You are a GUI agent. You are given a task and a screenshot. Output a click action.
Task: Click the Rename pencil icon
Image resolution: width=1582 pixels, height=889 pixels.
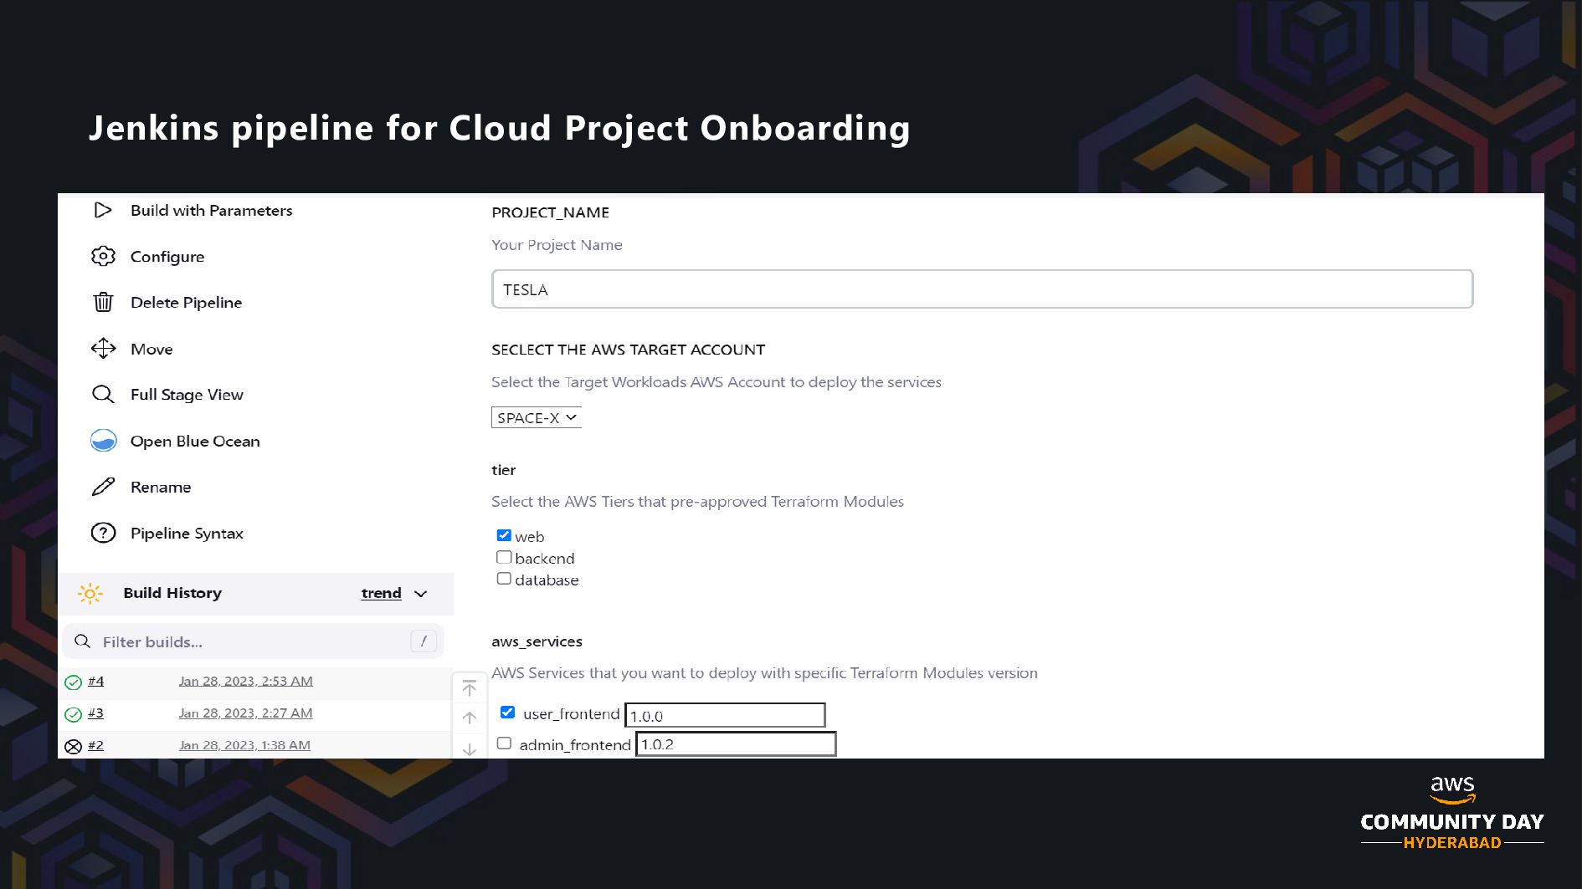click(103, 486)
